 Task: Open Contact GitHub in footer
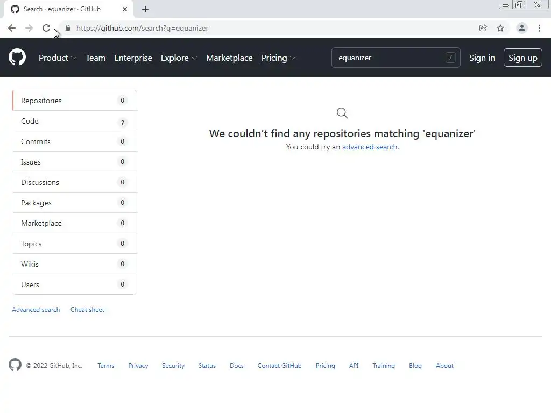(x=279, y=366)
